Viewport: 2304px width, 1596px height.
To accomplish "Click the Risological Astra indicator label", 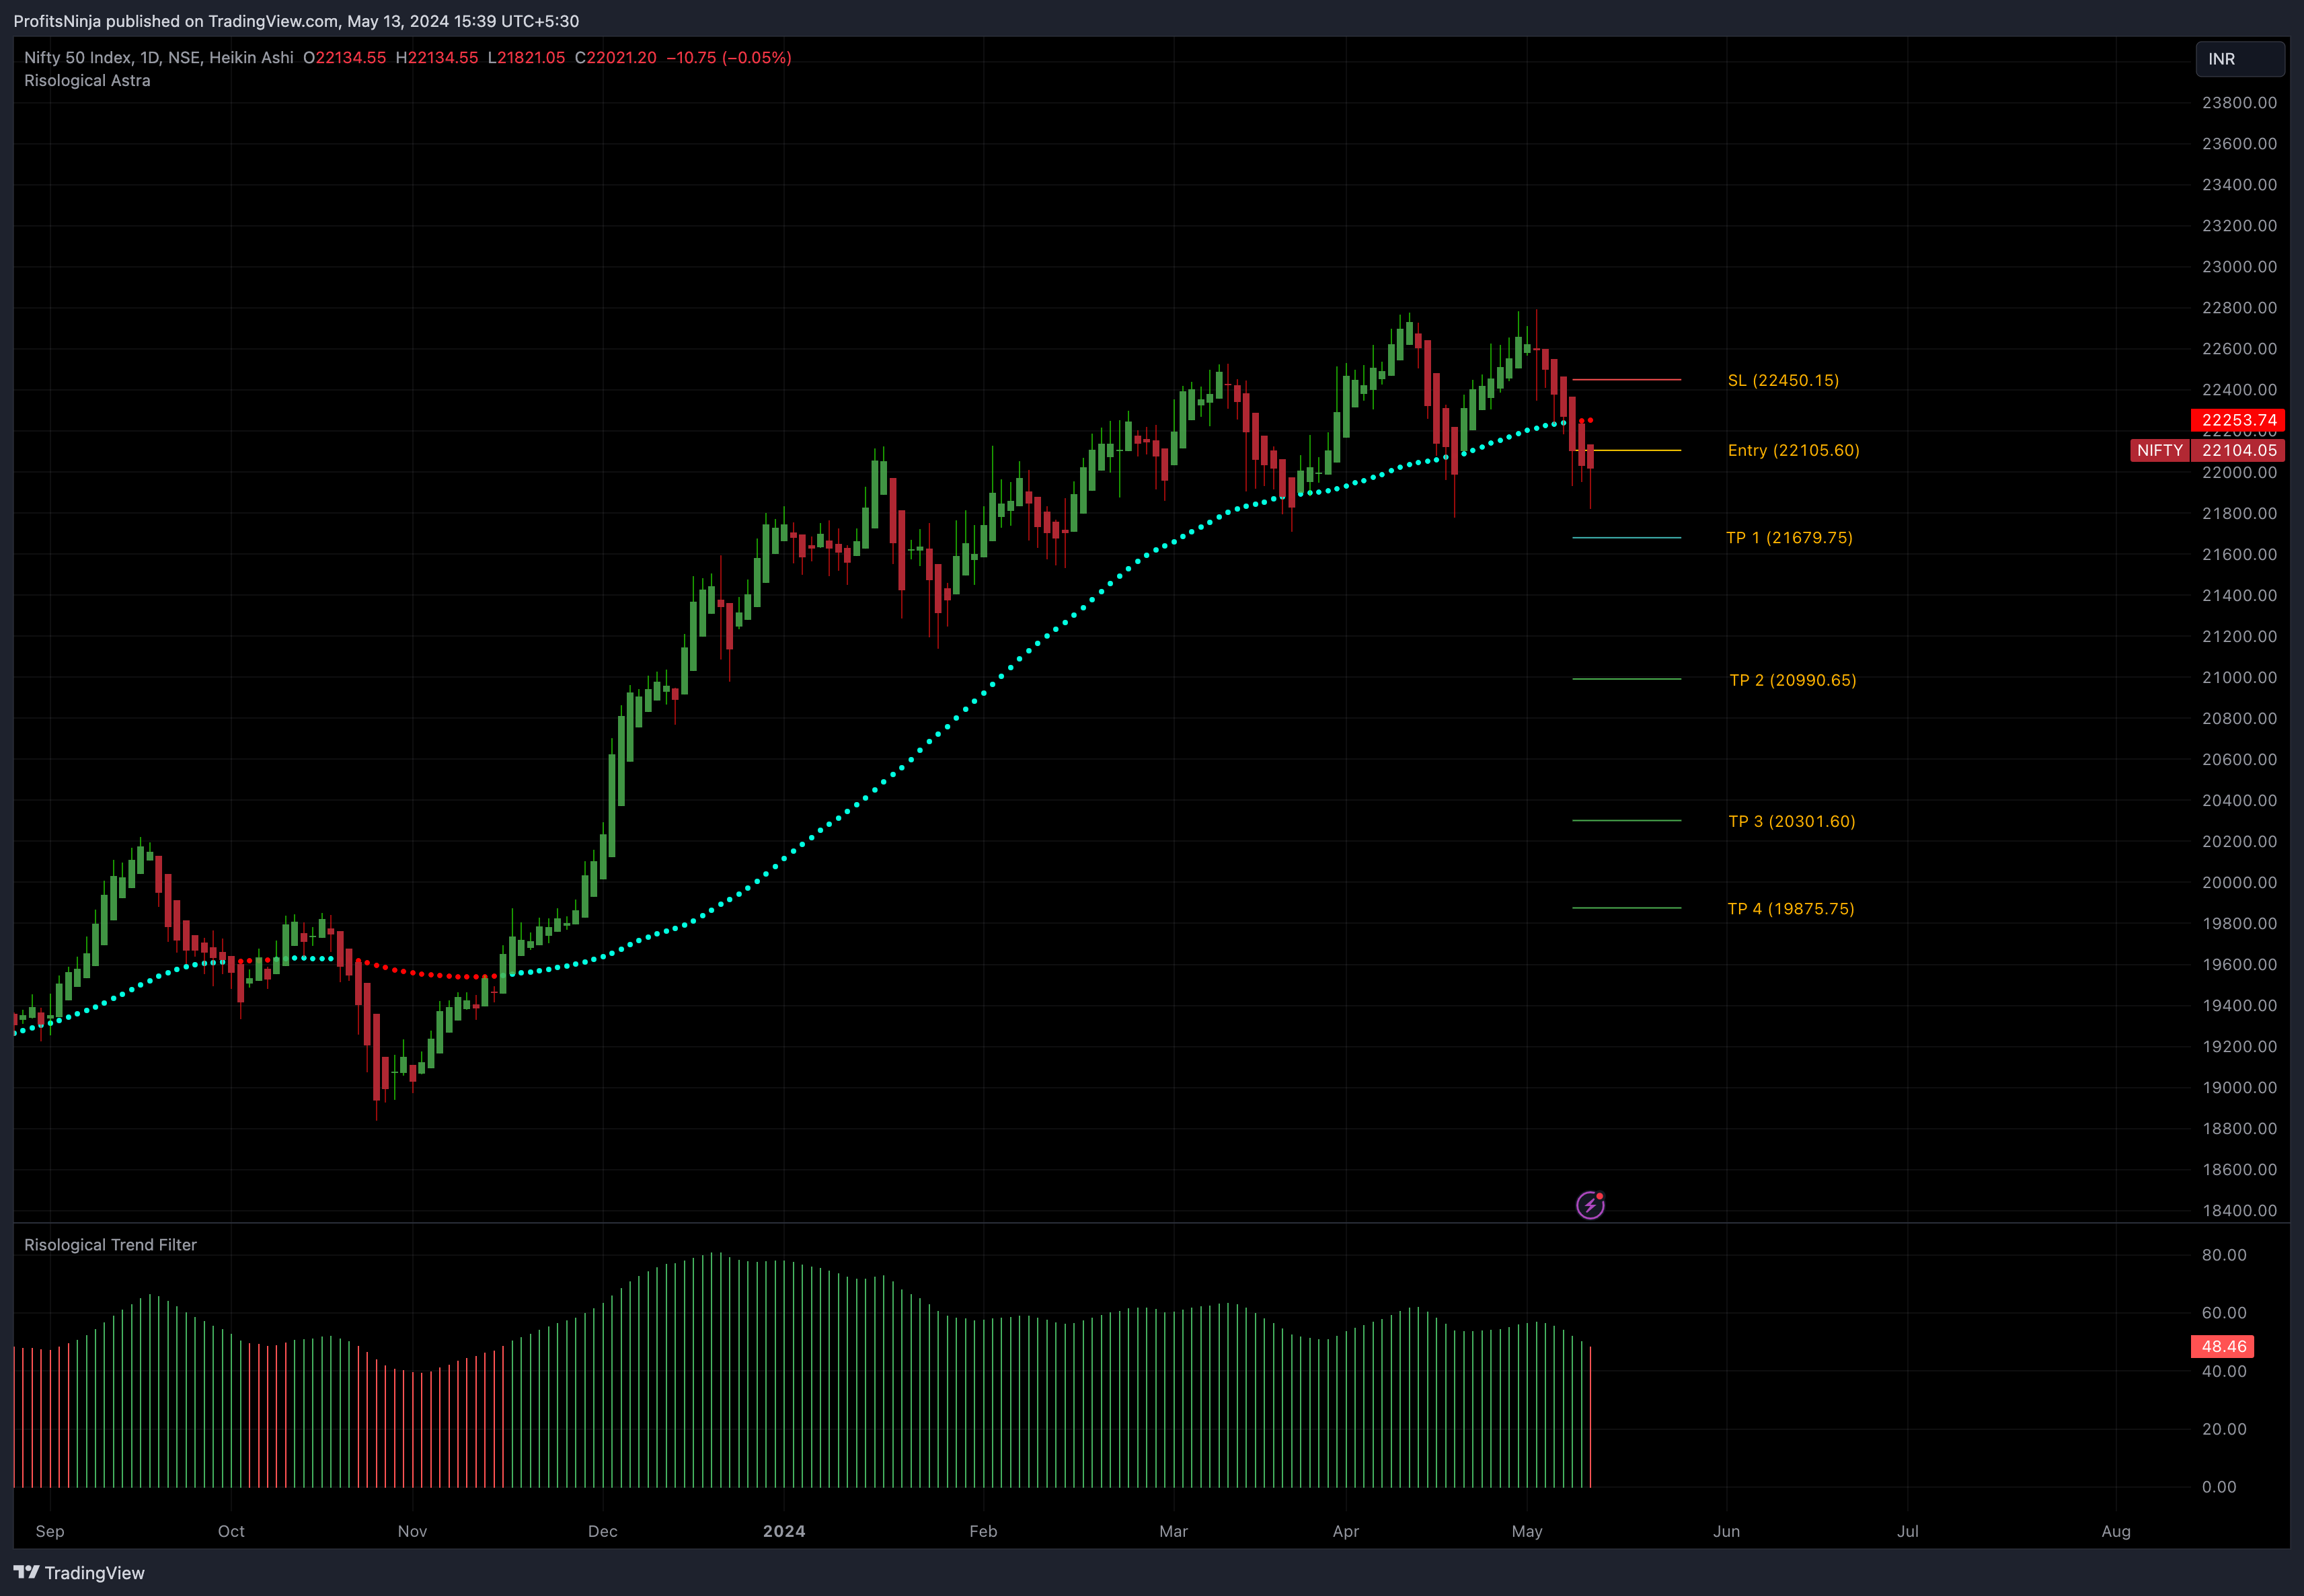I will click(x=87, y=81).
